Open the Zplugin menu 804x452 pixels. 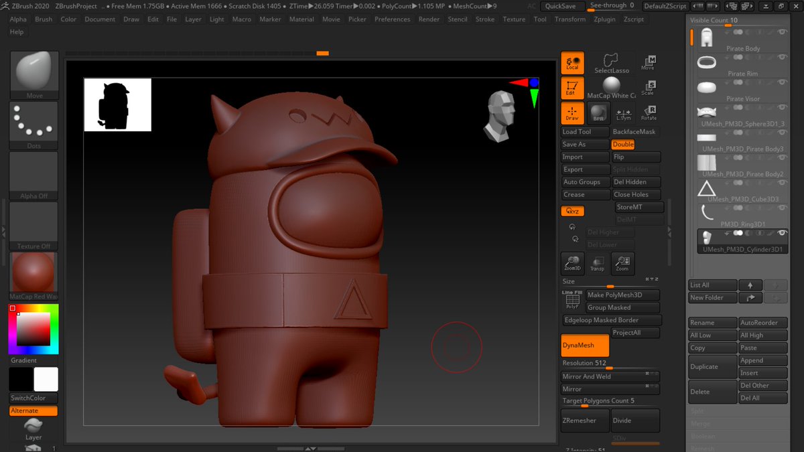point(604,19)
